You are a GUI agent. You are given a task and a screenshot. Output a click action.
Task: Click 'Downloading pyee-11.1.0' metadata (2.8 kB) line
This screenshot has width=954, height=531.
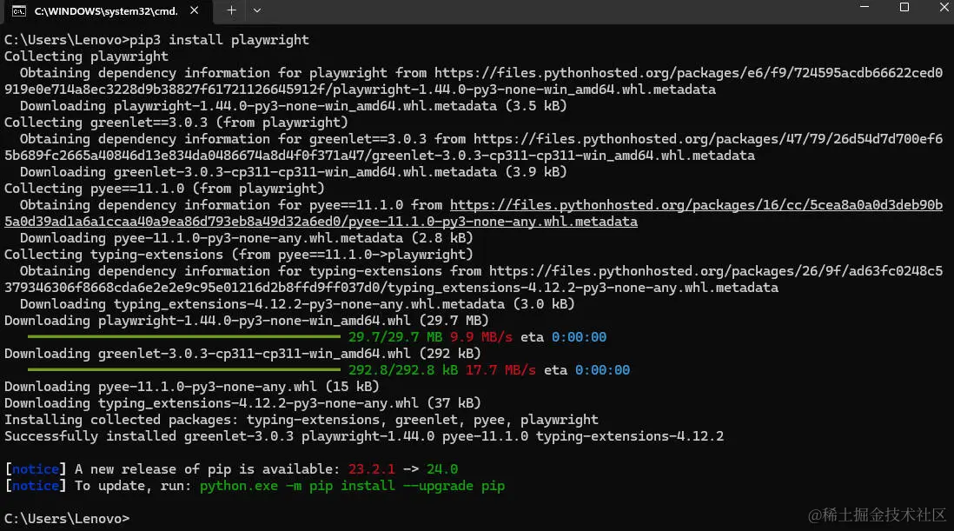click(247, 238)
